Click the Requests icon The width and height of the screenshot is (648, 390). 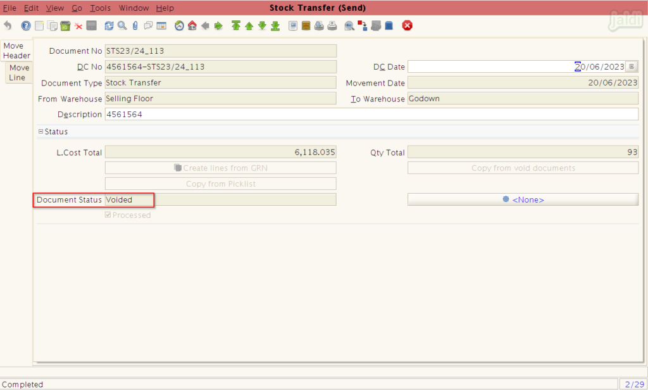(x=376, y=26)
